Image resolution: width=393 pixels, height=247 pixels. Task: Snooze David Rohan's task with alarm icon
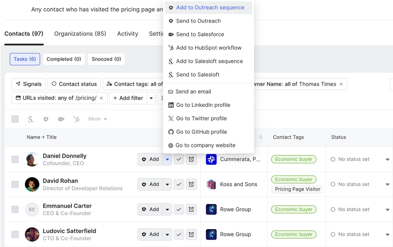(x=191, y=184)
